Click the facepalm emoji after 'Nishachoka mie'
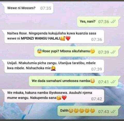Screen dimensions: 124x121 (53, 68)
